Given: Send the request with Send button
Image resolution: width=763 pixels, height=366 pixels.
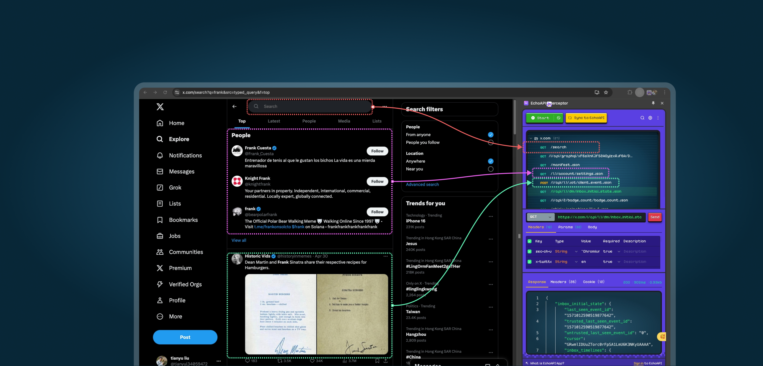Looking at the screenshot, I should [655, 217].
